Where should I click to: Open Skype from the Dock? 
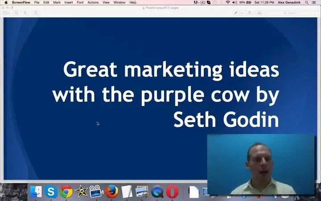coord(51,192)
